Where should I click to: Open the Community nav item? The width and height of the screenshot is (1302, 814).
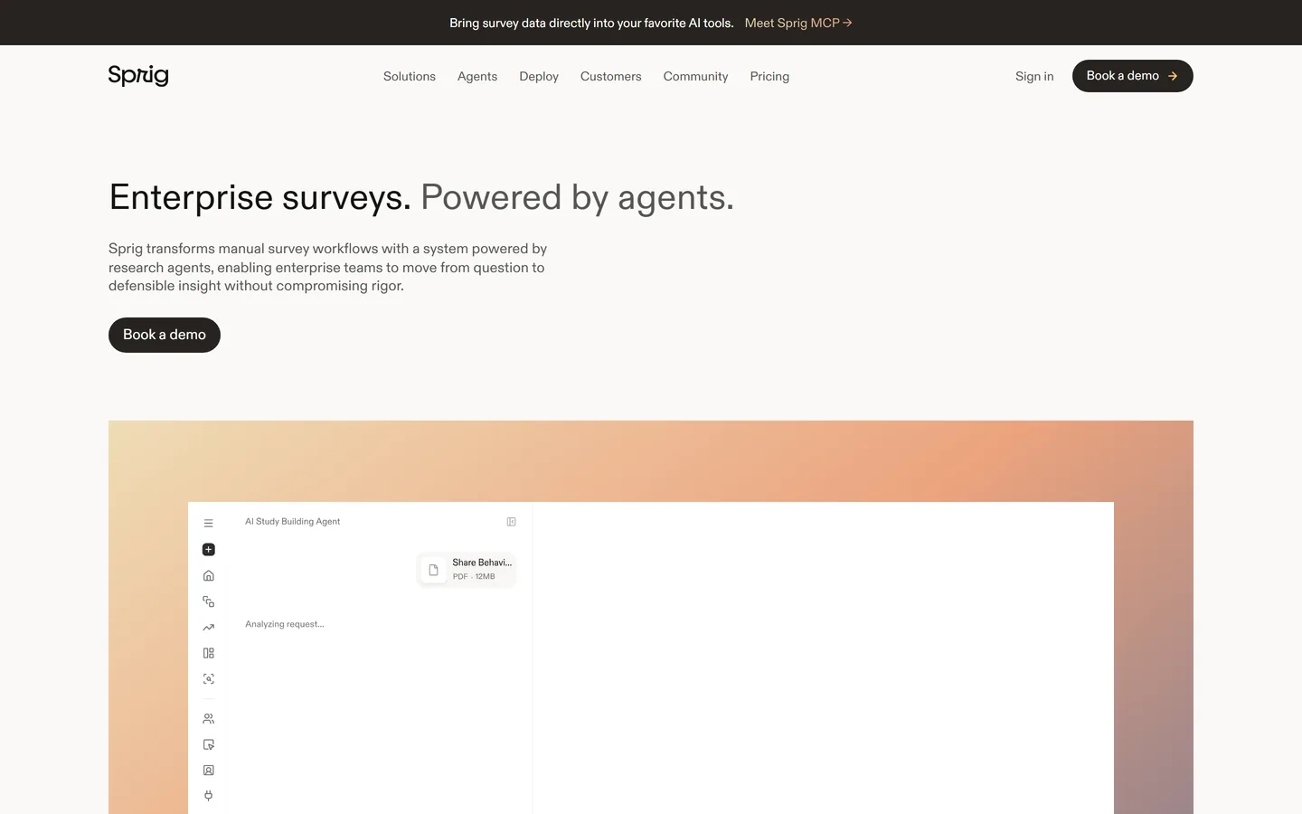[695, 76]
